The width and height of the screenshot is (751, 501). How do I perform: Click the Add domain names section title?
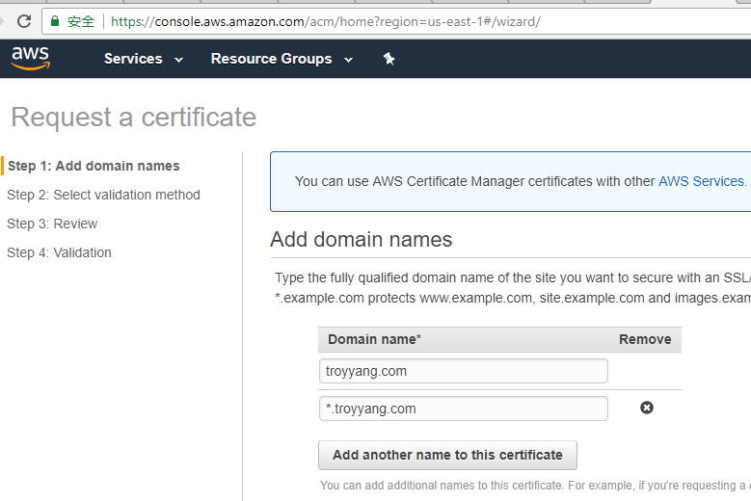[x=361, y=239]
